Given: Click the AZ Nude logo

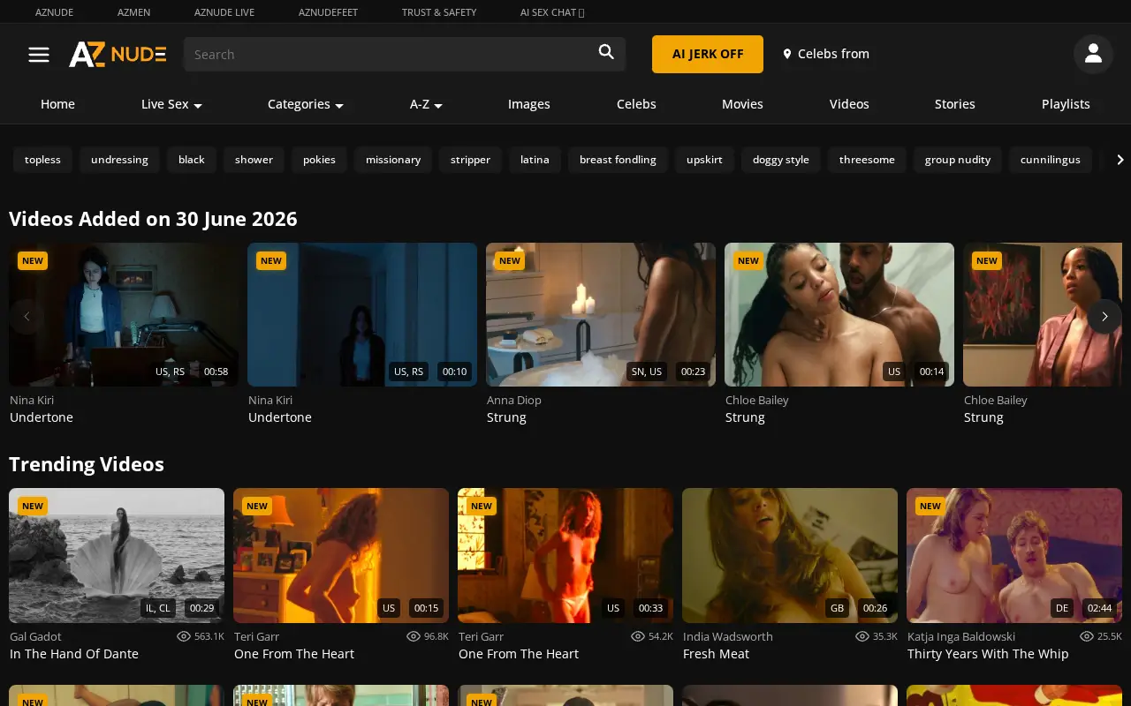Looking at the screenshot, I should coord(118,54).
